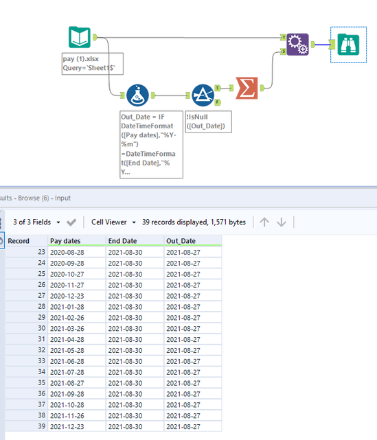377x440 pixels.
Task: Open the Cell Viewer dropdown
Action: (x=113, y=222)
